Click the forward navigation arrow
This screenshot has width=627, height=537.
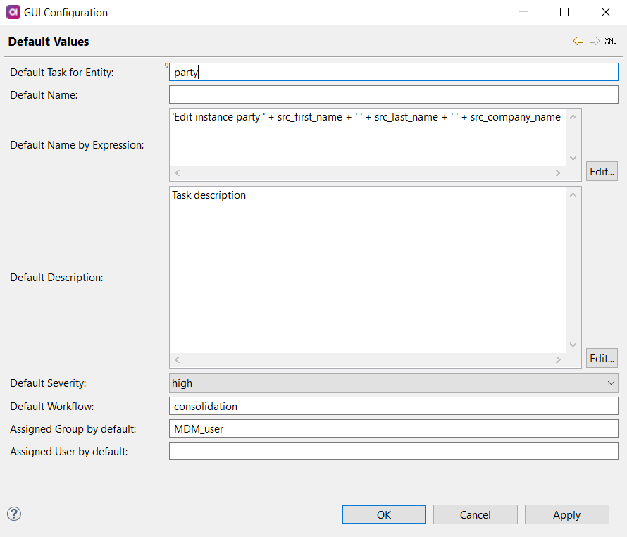click(x=594, y=41)
